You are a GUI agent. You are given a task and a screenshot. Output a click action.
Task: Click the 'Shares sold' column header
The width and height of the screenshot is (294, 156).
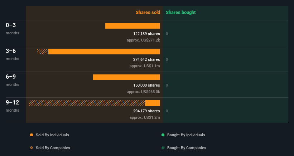[x=148, y=13]
